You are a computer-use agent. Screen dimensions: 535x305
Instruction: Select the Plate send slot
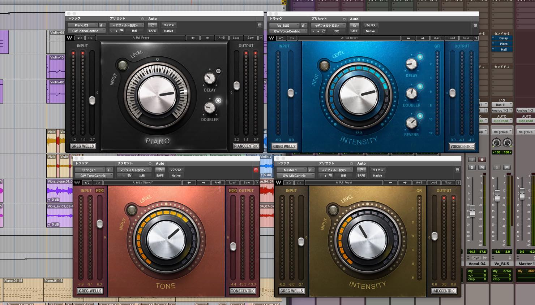503,44
